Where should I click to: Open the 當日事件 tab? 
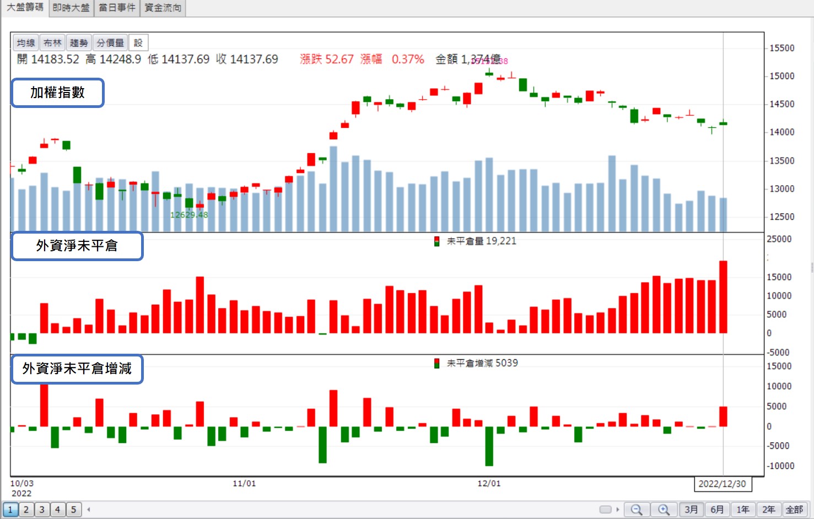pos(117,8)
